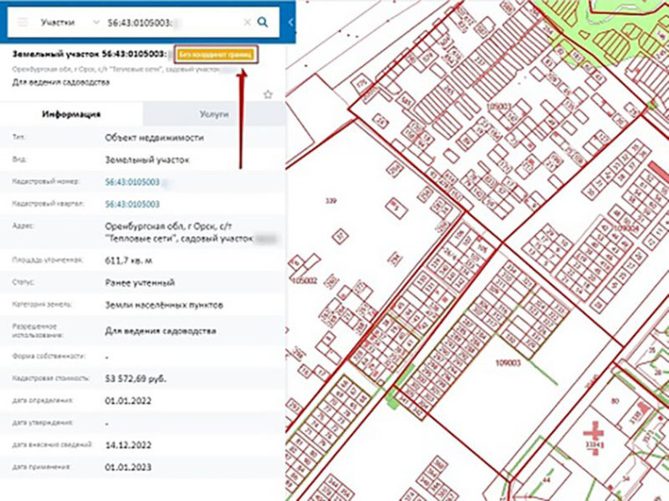Select the value Земельный участок
Viewport: 669px width, 501px height.
pos(147,160)
